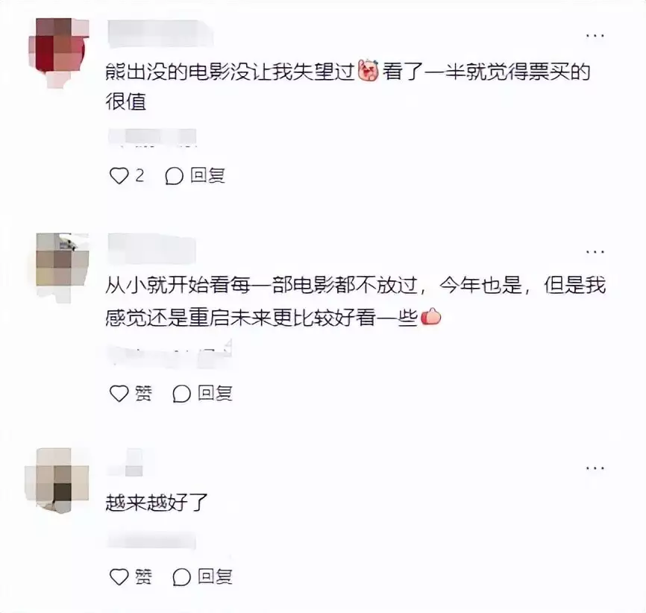This screenshot has height=613, width=646.
Task: Click reply bubble icon on first comment
Action: [x=175, y=176]
